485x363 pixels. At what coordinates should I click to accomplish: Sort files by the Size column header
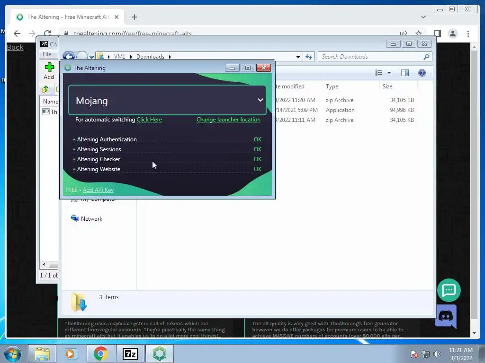pos(398,86)
